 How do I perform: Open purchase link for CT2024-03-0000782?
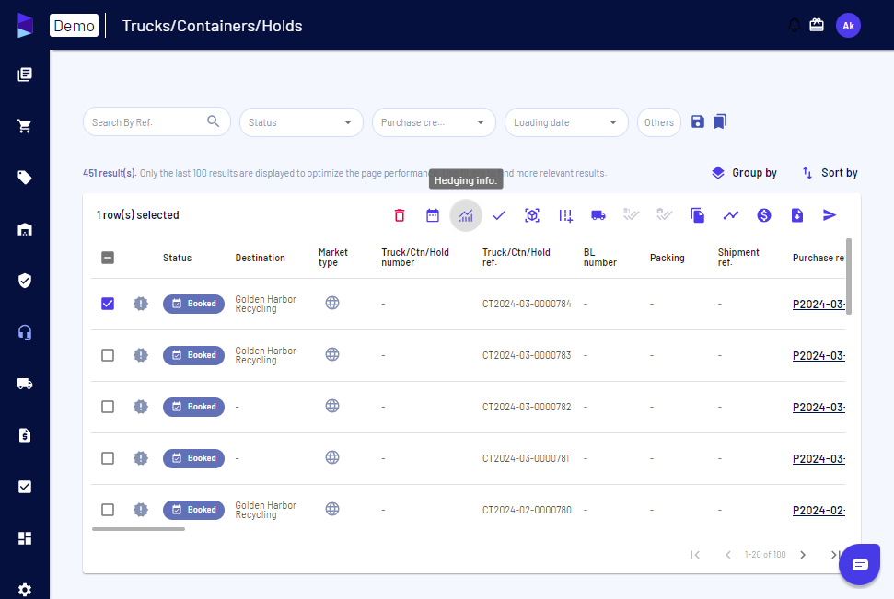tap(819, 408)
